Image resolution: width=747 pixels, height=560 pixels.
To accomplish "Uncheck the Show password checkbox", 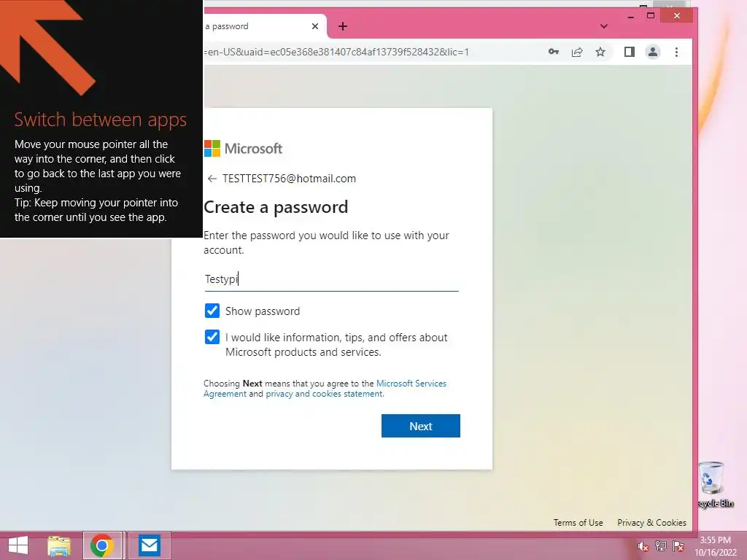I will click(x=212, y=311).
